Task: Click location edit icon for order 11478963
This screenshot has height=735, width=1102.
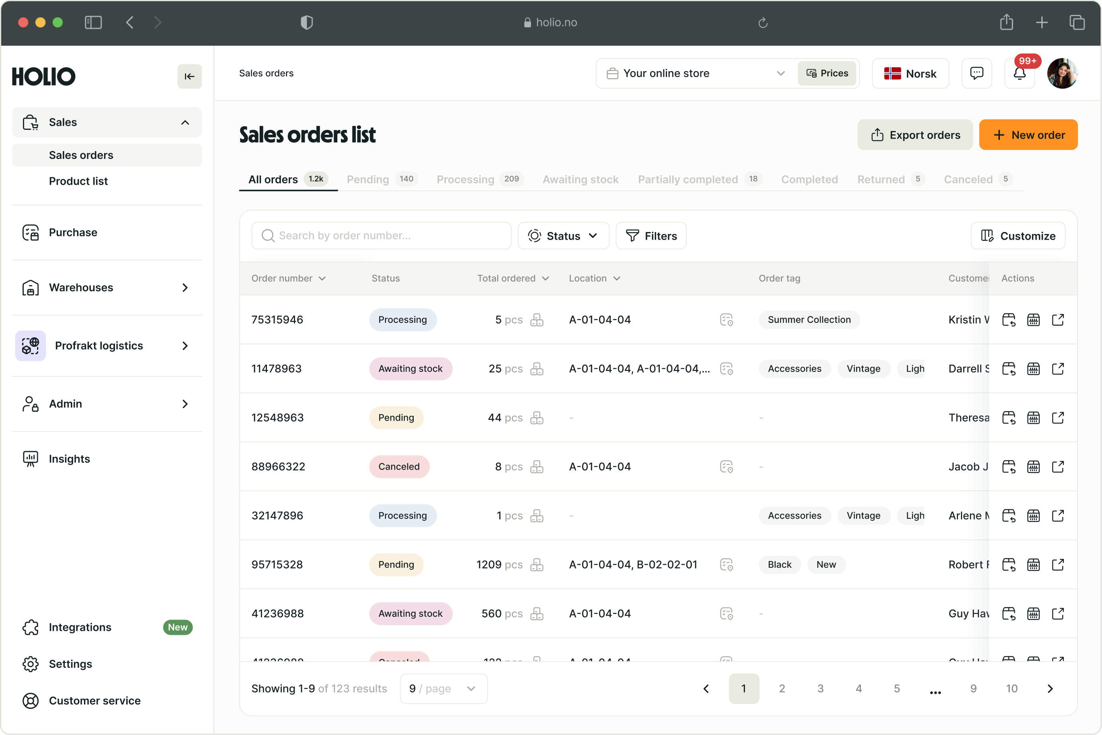Action: (x=726, y=369)
